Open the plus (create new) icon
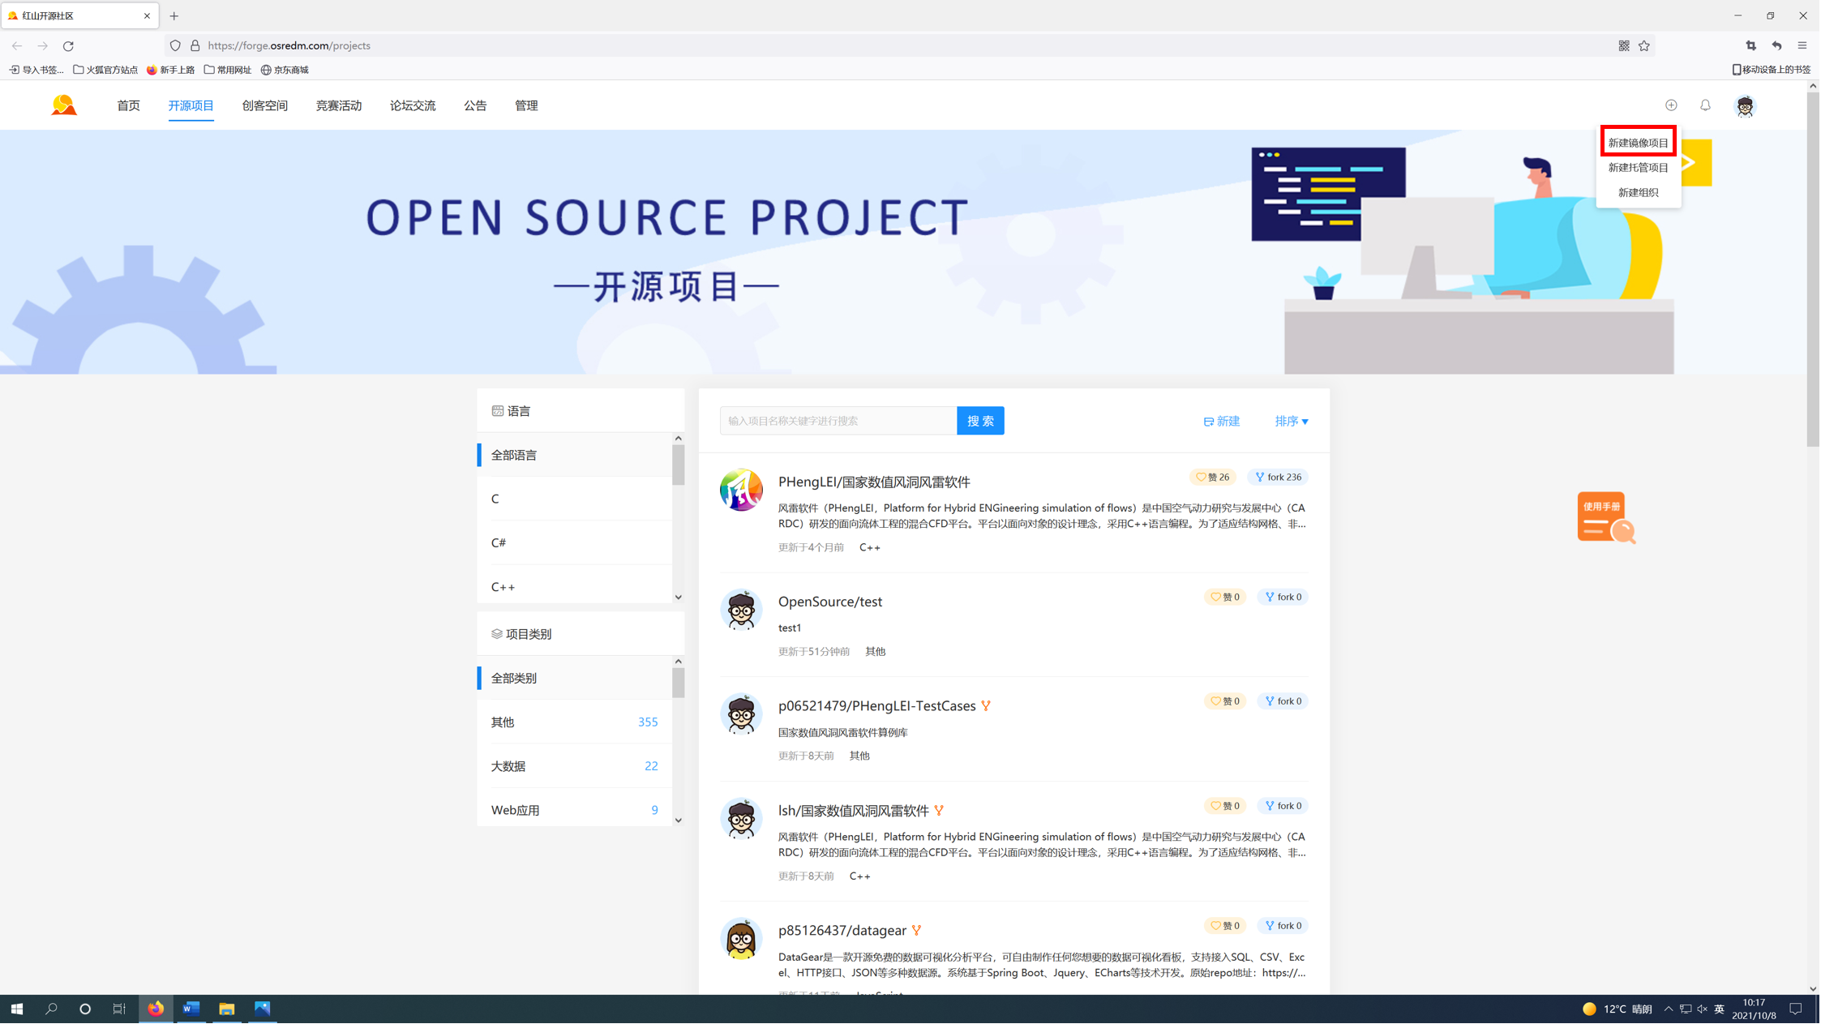Image resolution: width=1821 pixels, height=1024 pixels. pyautogui.click(x=1671, y=105)
